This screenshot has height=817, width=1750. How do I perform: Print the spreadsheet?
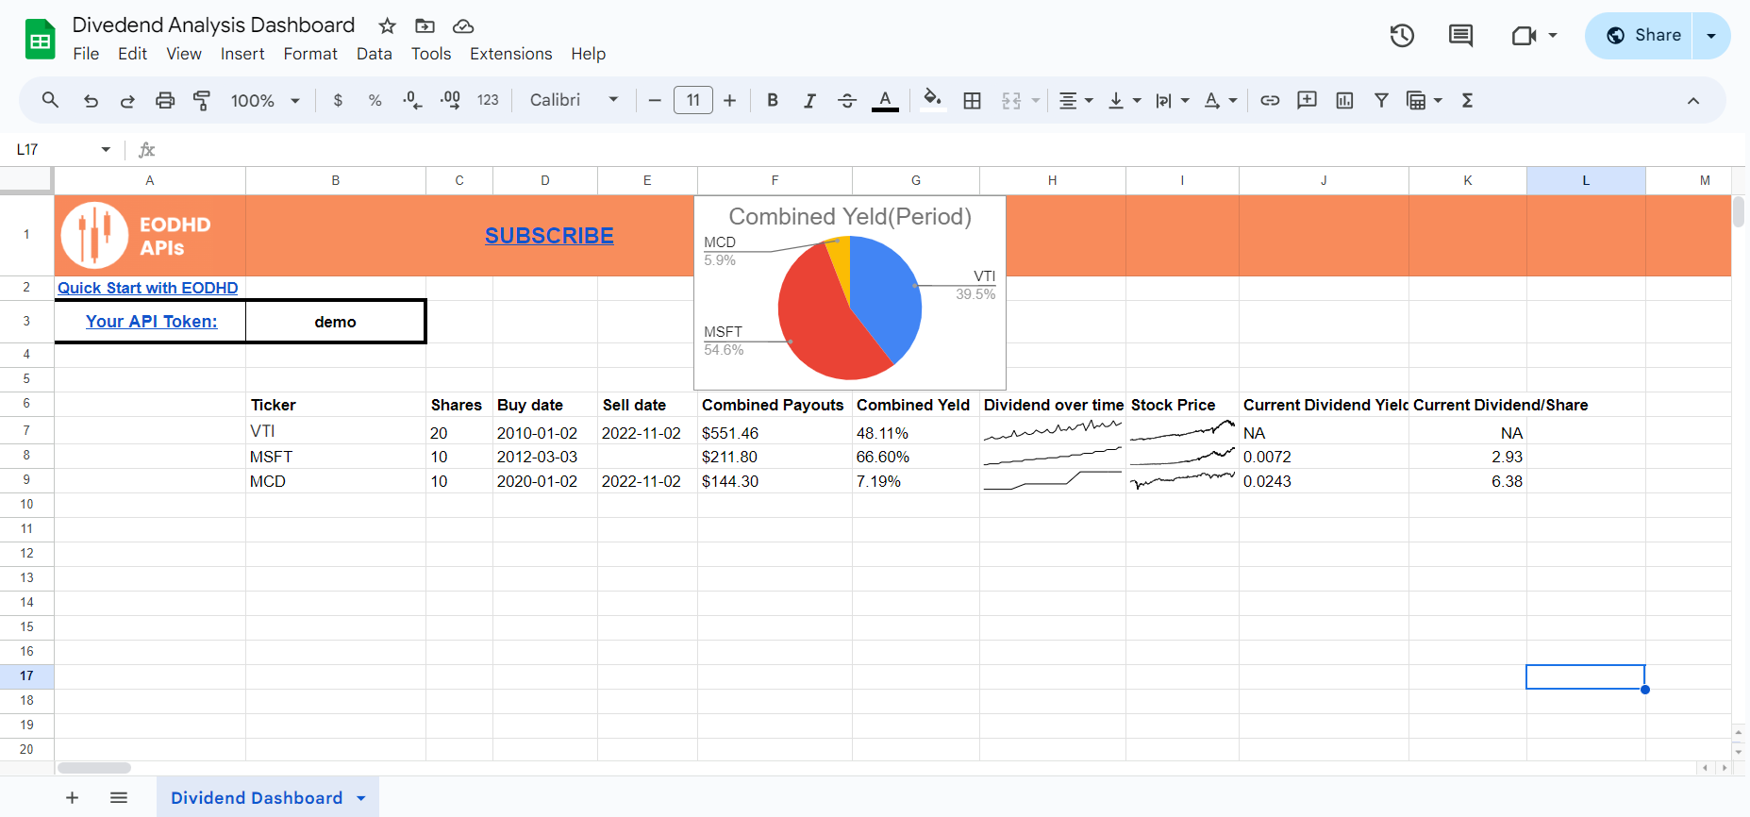[x=165, y=100]
